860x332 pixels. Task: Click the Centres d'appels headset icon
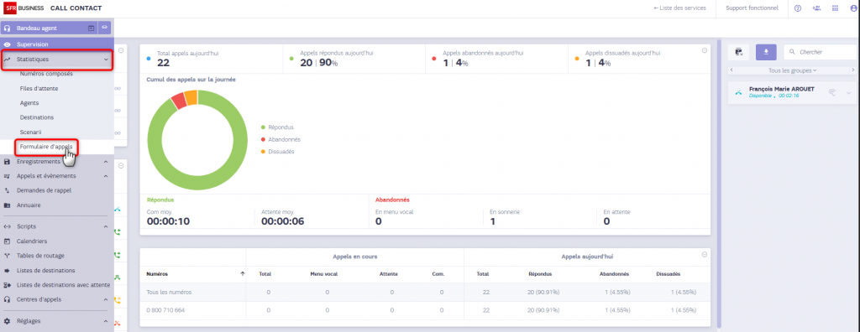coord(7,299)
